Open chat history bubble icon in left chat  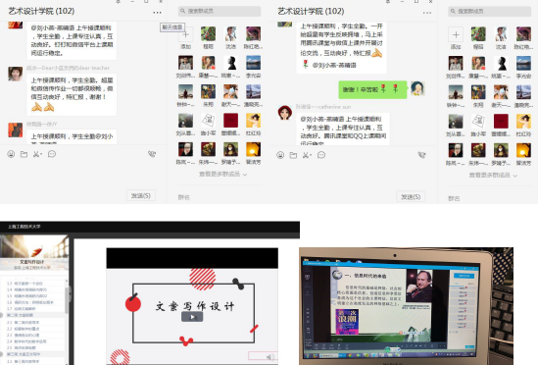point(52,154)
